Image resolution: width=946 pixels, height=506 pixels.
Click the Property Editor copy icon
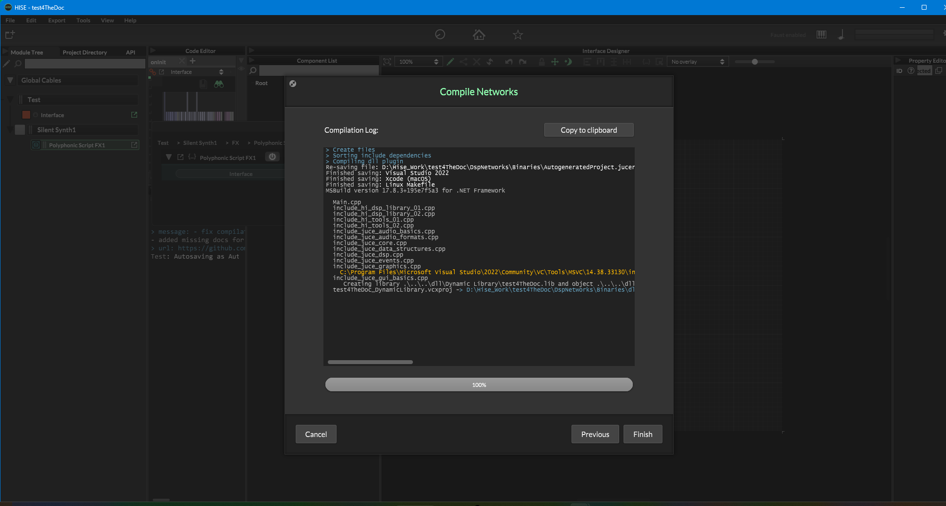(938, 70)
